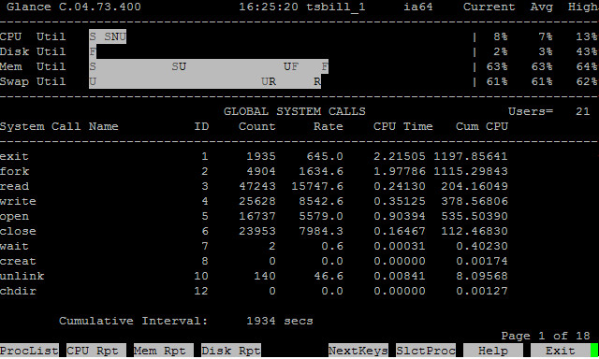Click the tsbill_1 host name
This screenshot has height=359, width=599.
[x=335, y=7]
